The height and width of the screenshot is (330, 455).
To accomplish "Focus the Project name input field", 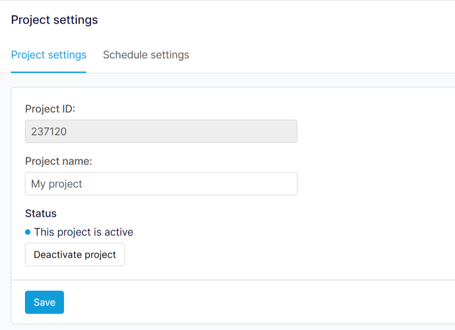I will 161,184.
